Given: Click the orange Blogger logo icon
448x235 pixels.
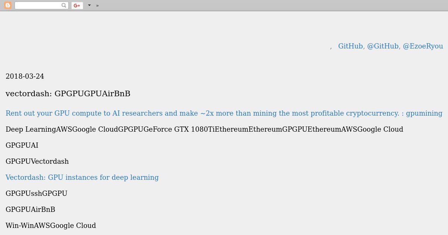Looking at the screenshot, I should [x=7, y=5].
